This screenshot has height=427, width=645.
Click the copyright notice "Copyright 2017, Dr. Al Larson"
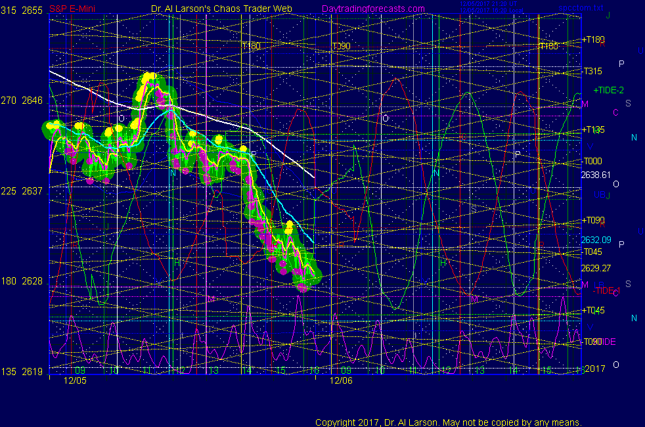[377, 422]
